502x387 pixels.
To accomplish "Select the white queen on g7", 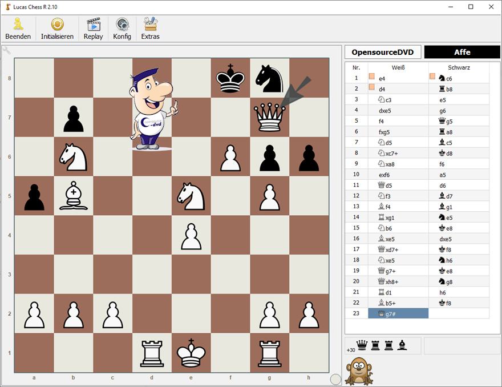I will click(x=269, y=117).
